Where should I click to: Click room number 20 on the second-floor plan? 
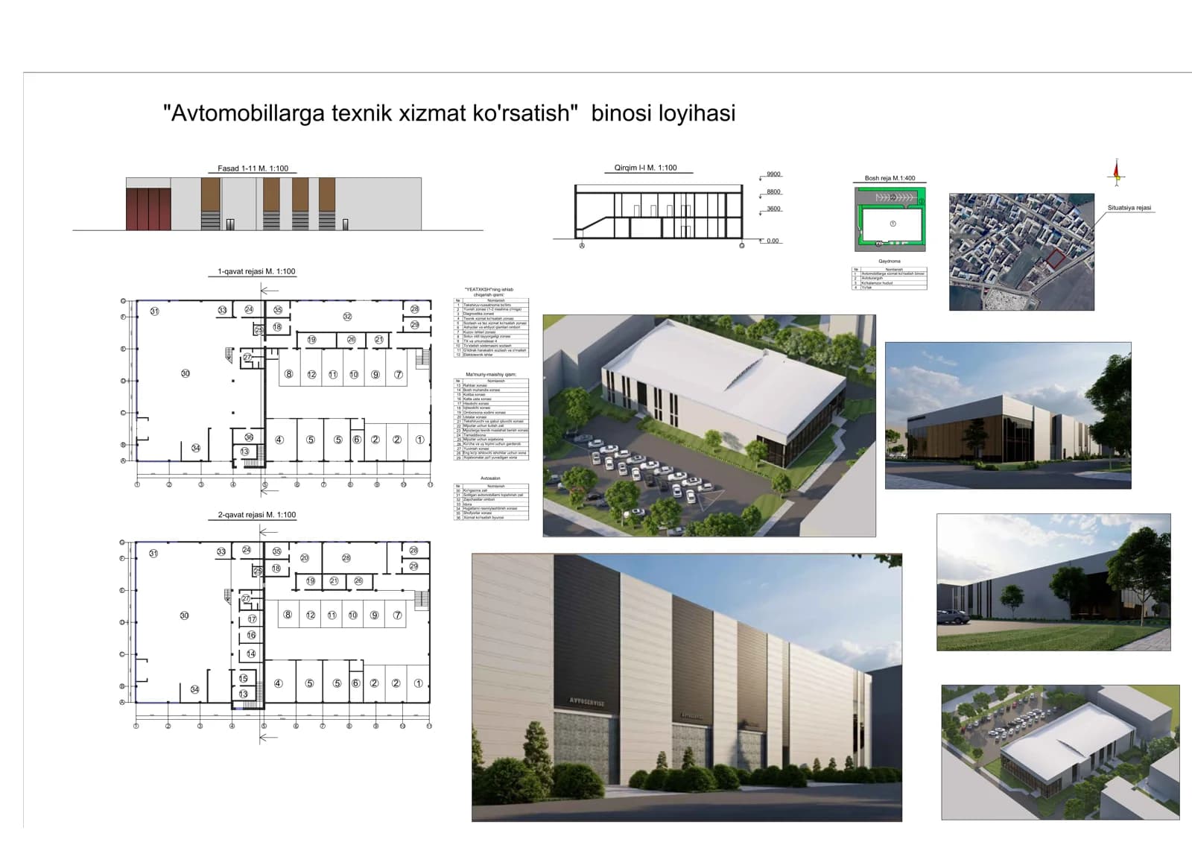[x=304, y=558]
